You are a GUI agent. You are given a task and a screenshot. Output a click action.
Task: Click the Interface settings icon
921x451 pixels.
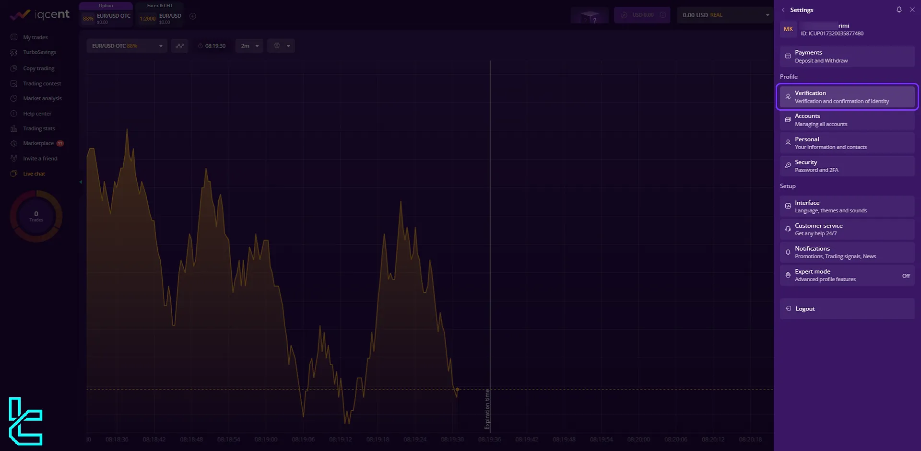788,207
